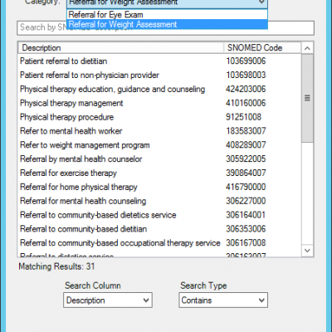Select Refer to weight management program row

pyautogui.click(x=159, y=145)
